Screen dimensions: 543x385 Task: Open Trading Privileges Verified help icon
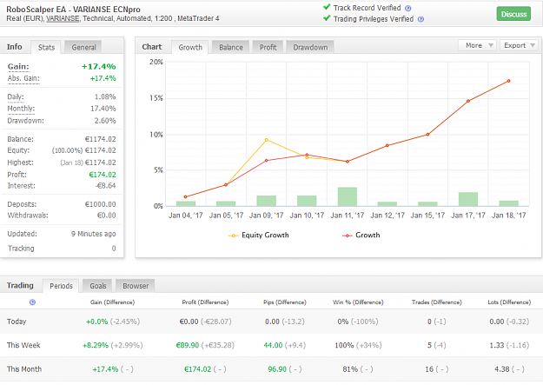(x=420, y=19)
